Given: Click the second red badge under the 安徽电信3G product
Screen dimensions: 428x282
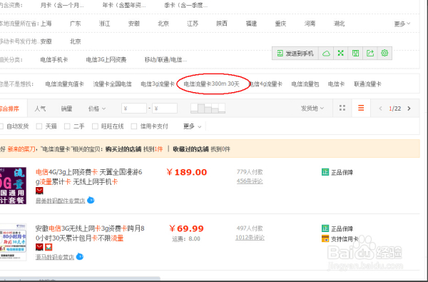Looking at the screenshot, I should coord(49,247).
